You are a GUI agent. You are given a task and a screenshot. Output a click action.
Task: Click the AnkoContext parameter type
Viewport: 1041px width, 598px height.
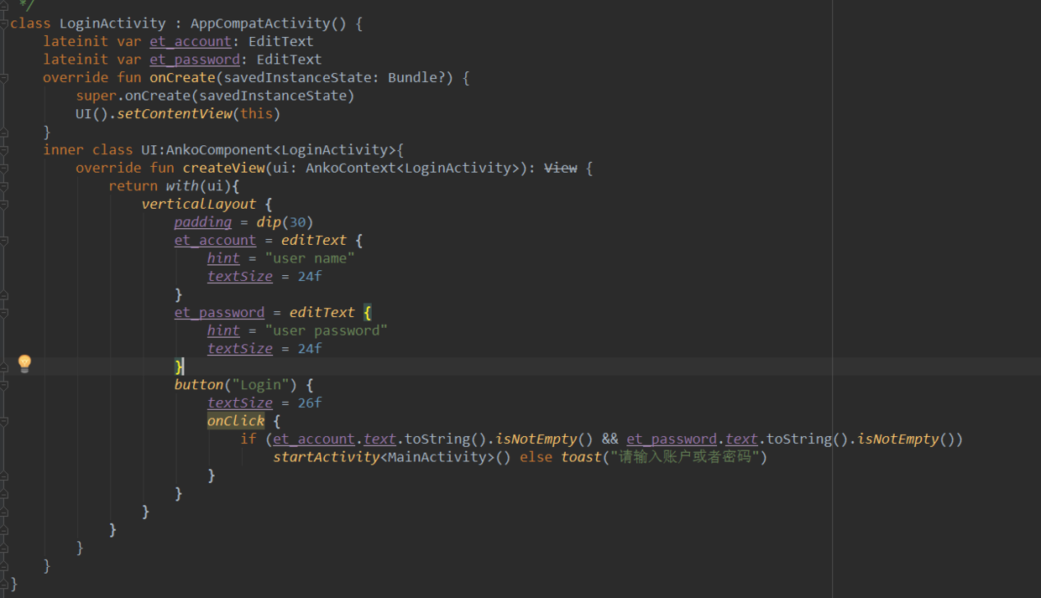tap(350, 168)
